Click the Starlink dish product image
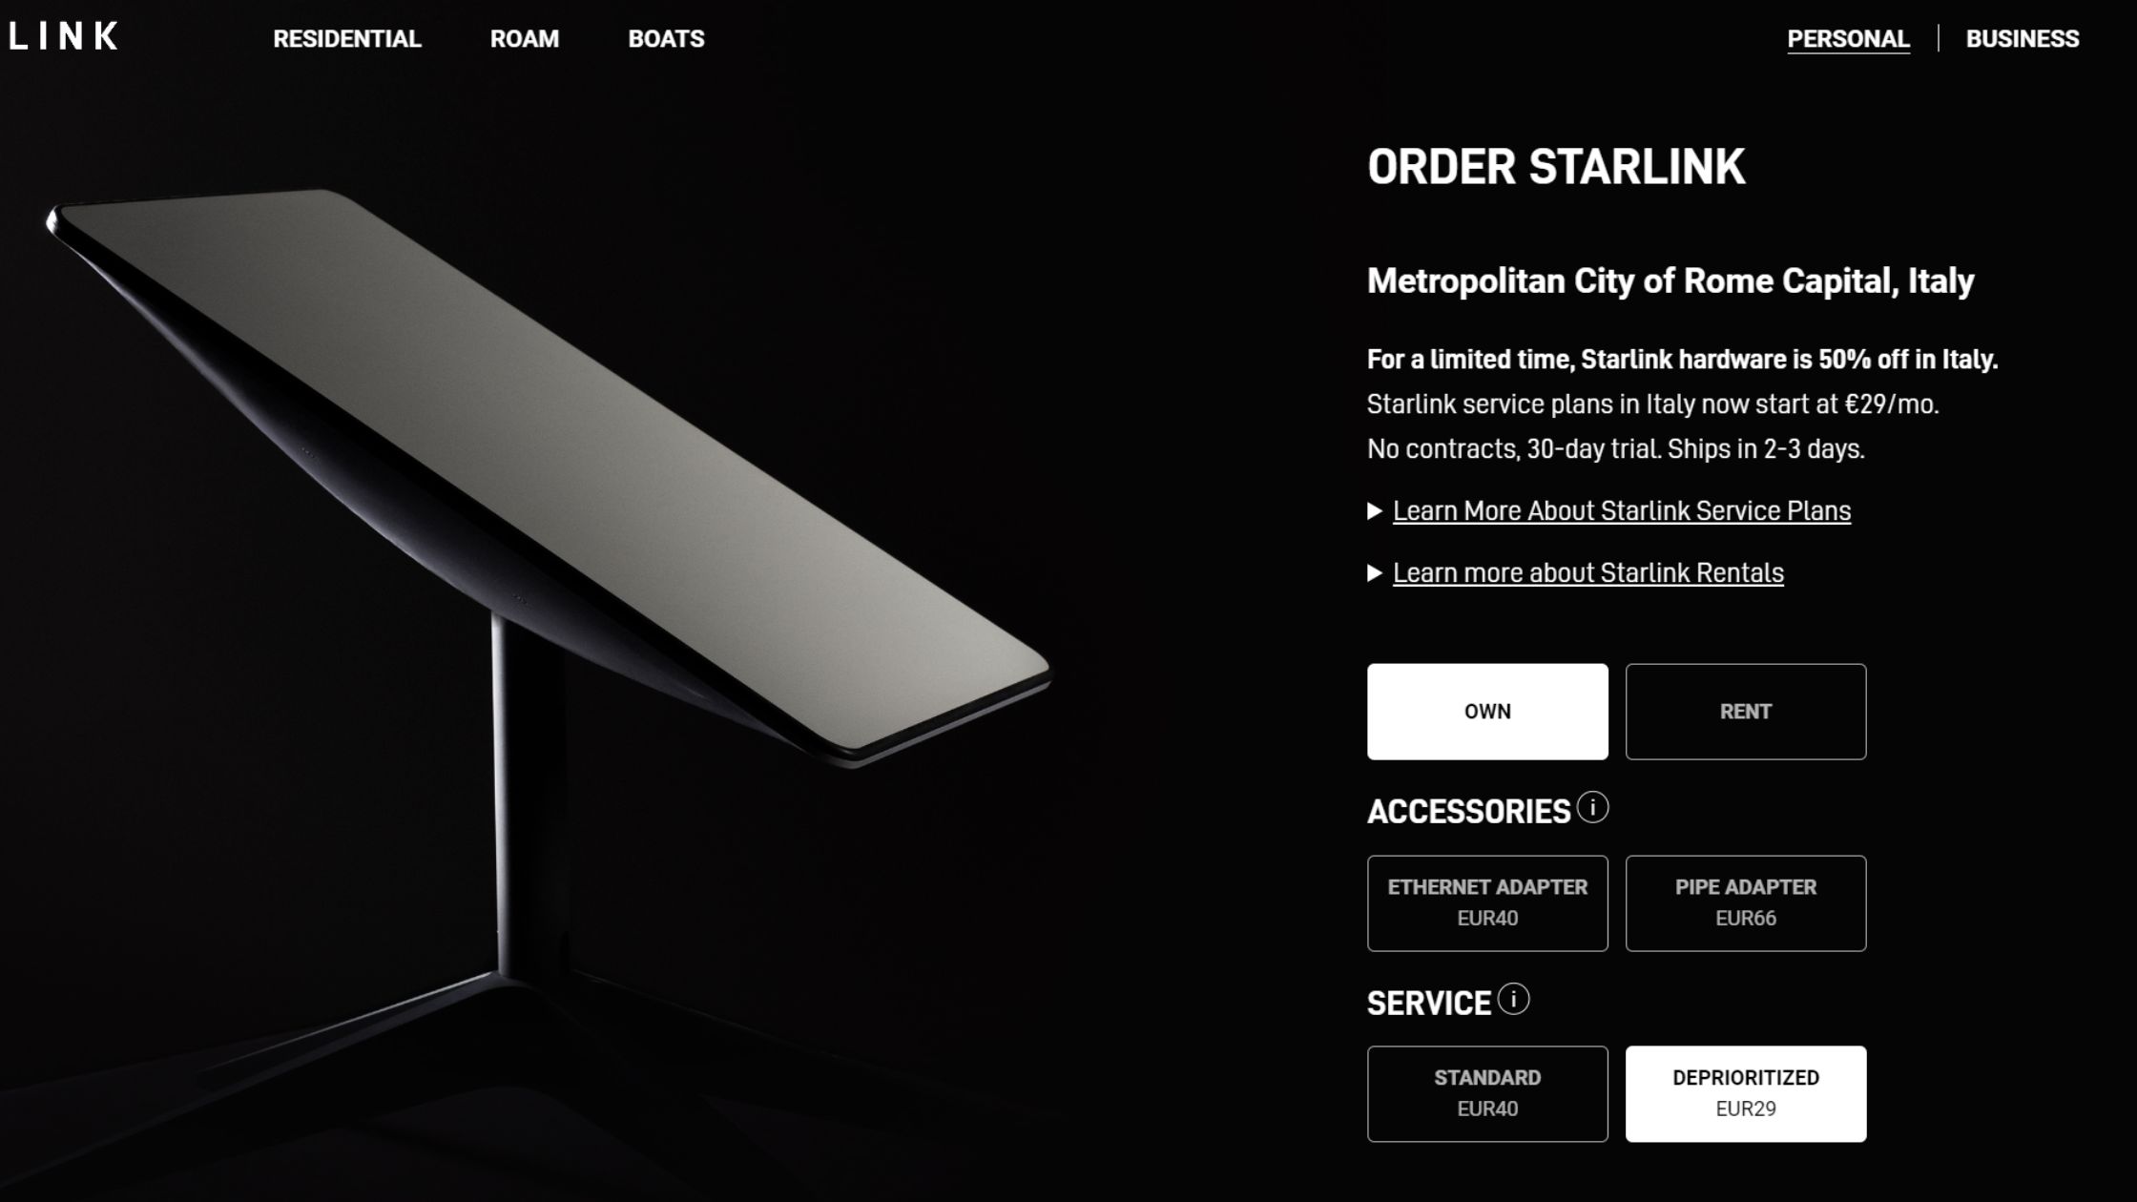The width and height of the screenshot is (2137, 1202). tap(549, 611)
